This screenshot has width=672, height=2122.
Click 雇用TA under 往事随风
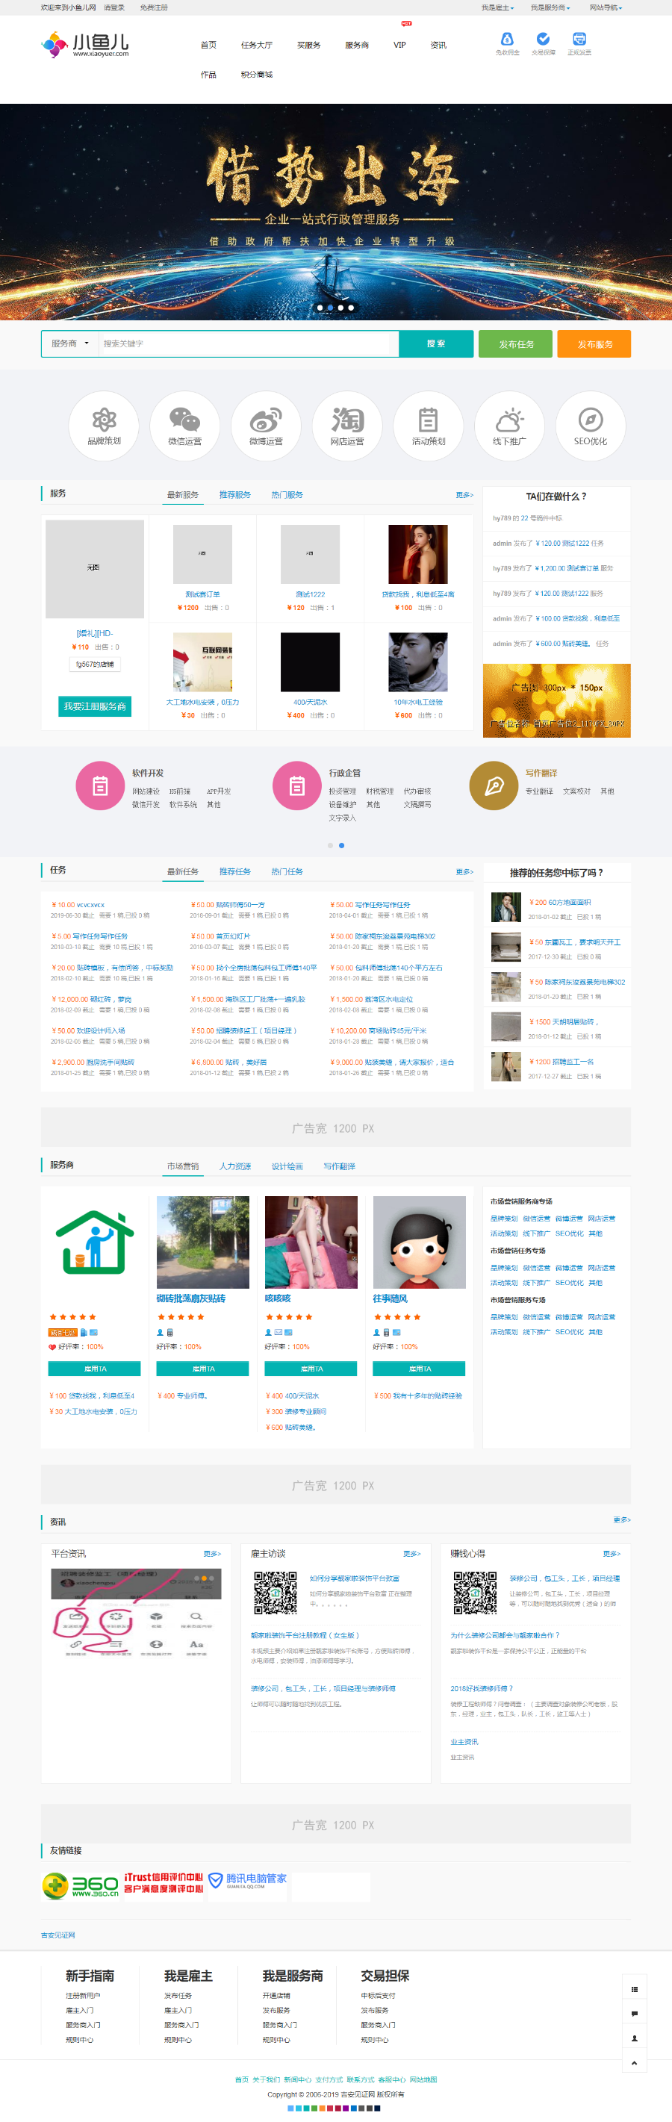click(419, 1369)
